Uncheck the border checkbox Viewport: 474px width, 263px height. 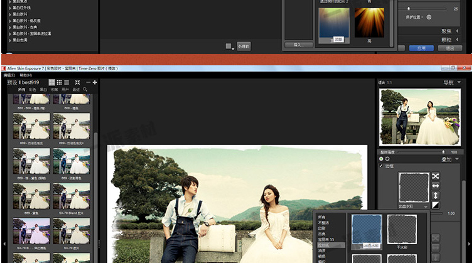pos(381,166)
